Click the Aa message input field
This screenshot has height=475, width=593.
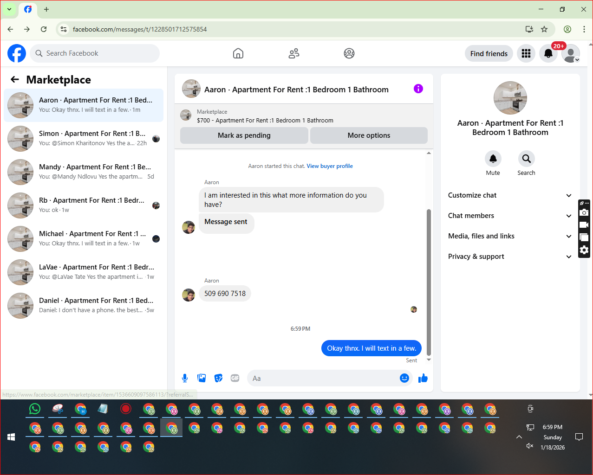tap(322, 378)
